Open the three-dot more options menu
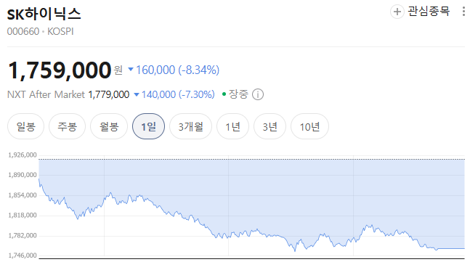The height and width of the screenshot is (262, 470). (x=463, y=12)
